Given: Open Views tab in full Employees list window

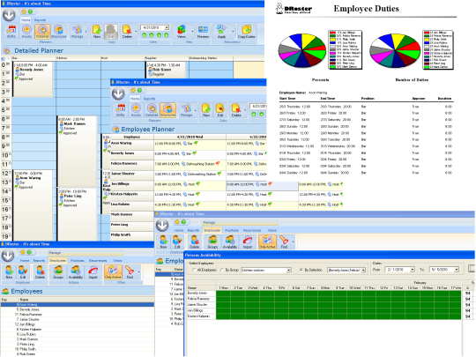Looking at the screenshot, I should tap(117, 260).
